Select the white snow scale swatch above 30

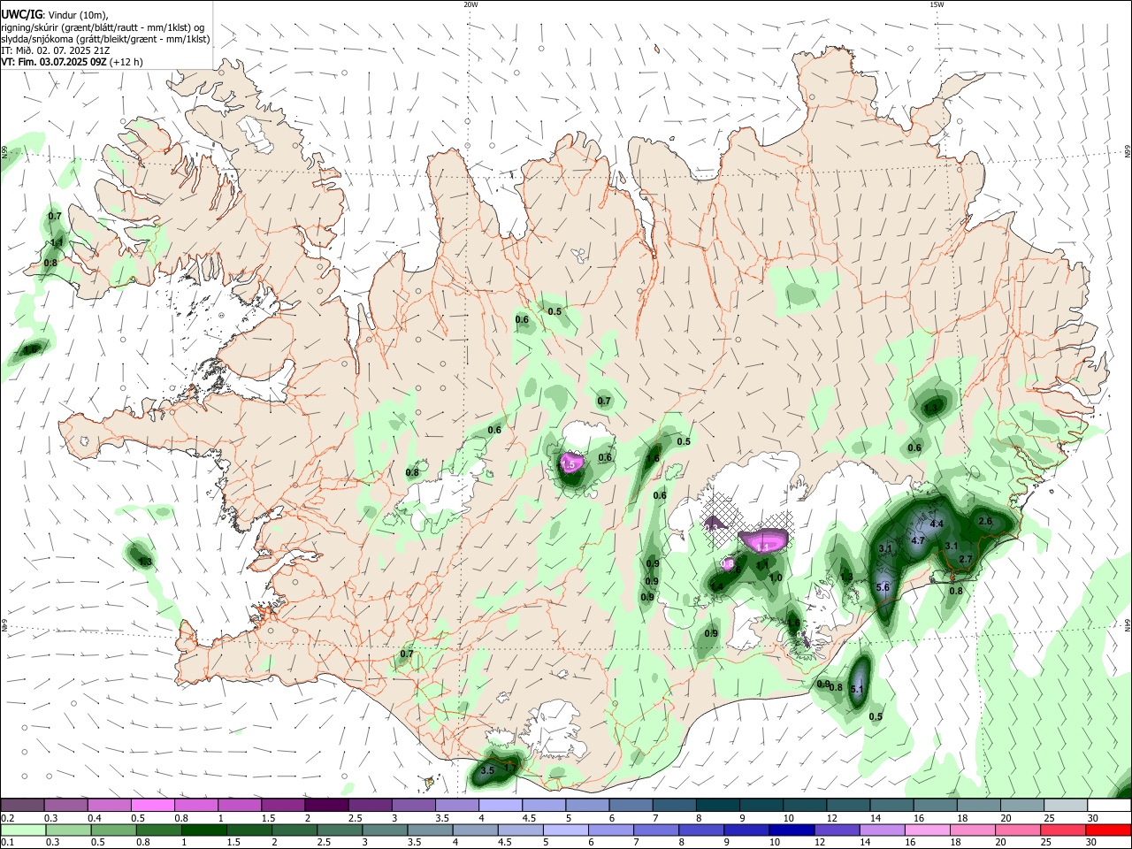click(x=1109, y=806)
